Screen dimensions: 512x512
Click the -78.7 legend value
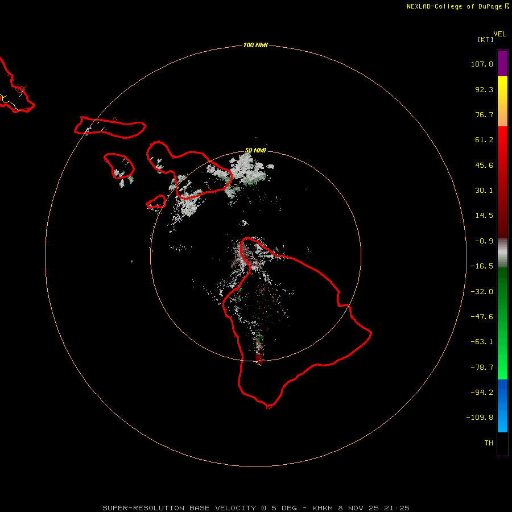click(x=482, y=368)
